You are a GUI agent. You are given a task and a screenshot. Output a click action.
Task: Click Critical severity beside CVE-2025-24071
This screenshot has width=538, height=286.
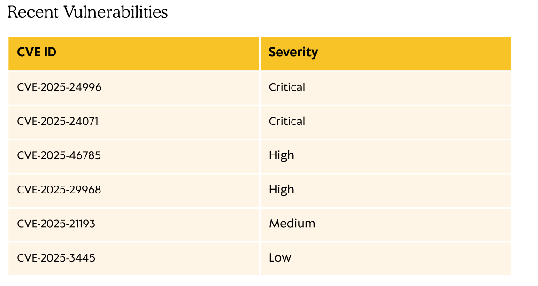[287, 121]
